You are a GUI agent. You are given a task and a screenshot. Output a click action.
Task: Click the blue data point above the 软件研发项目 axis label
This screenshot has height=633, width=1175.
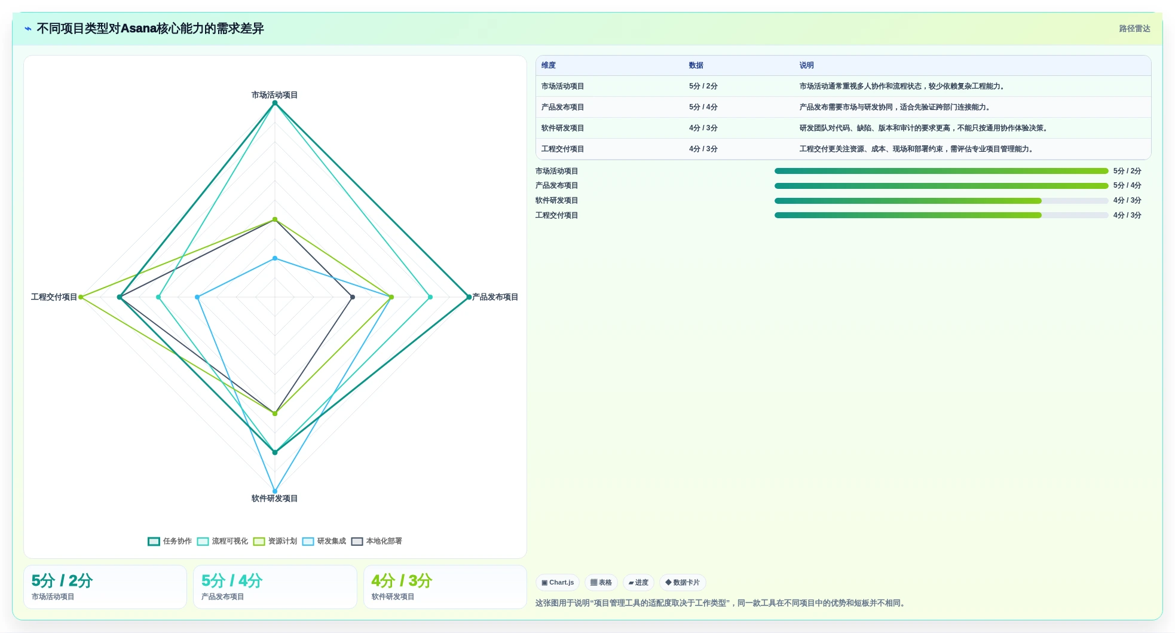(x=275, y=491)
